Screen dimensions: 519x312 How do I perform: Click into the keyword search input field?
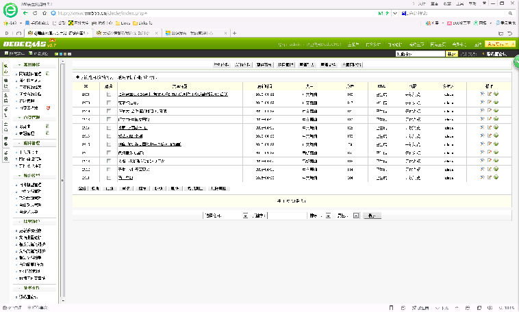click(x=288, y=216)
